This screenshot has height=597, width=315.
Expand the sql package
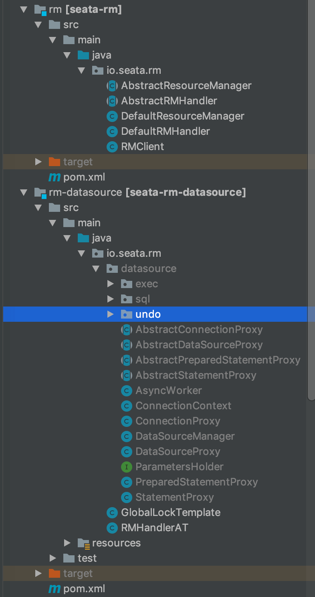click(111, 299)
